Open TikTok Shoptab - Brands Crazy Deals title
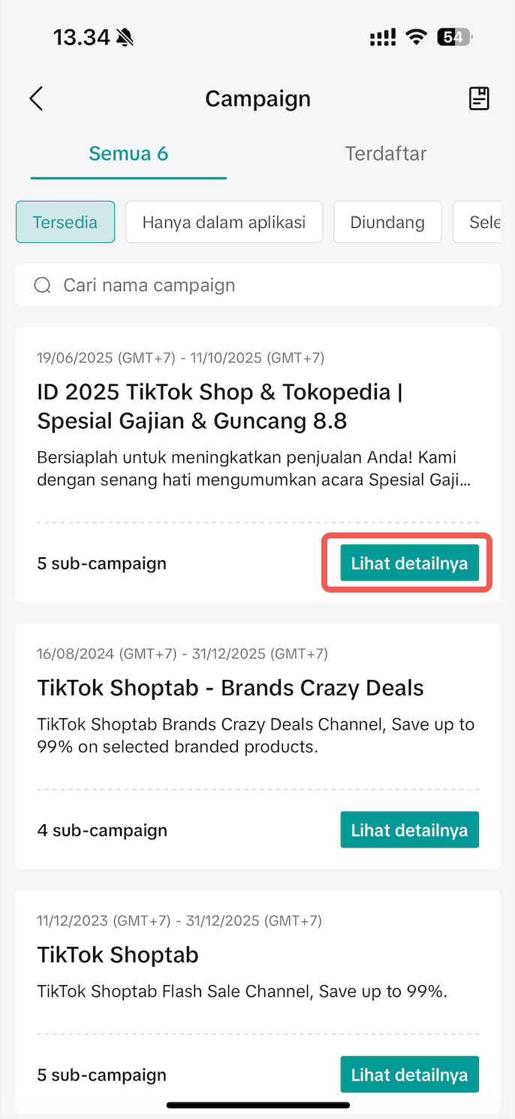The width and height of the screenshot is (515, 1119). 230,688
